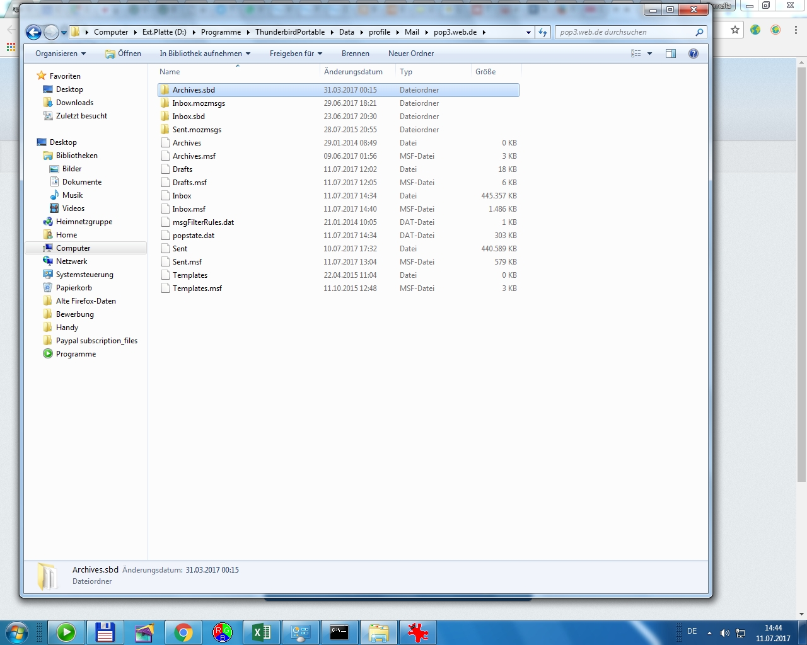Refresh the pop3.web.de folder view

click(x=543, y=32)
